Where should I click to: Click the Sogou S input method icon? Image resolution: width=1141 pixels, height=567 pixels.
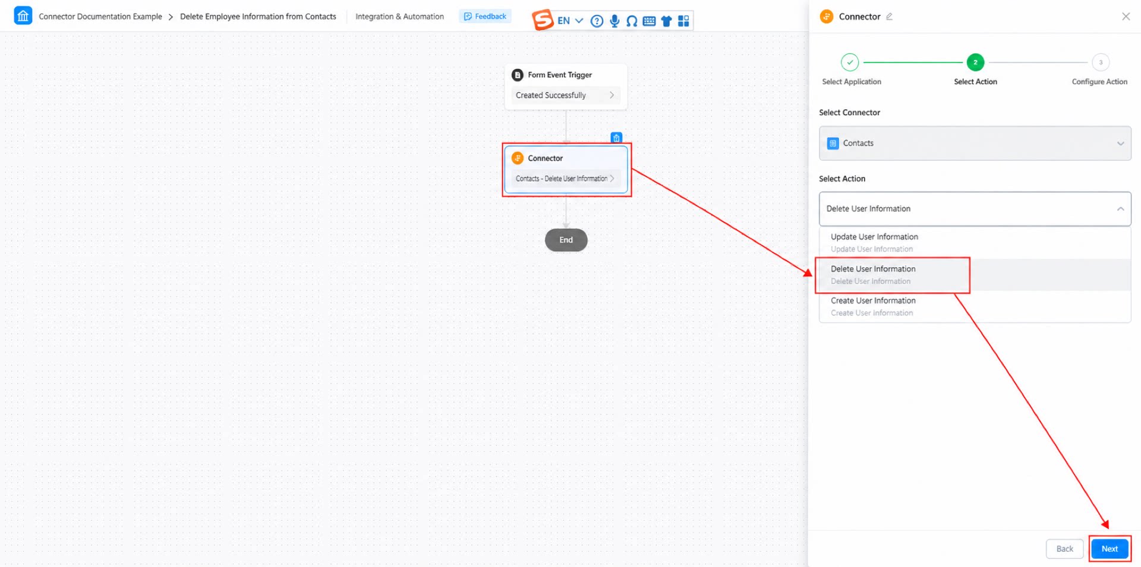(542, 20)
